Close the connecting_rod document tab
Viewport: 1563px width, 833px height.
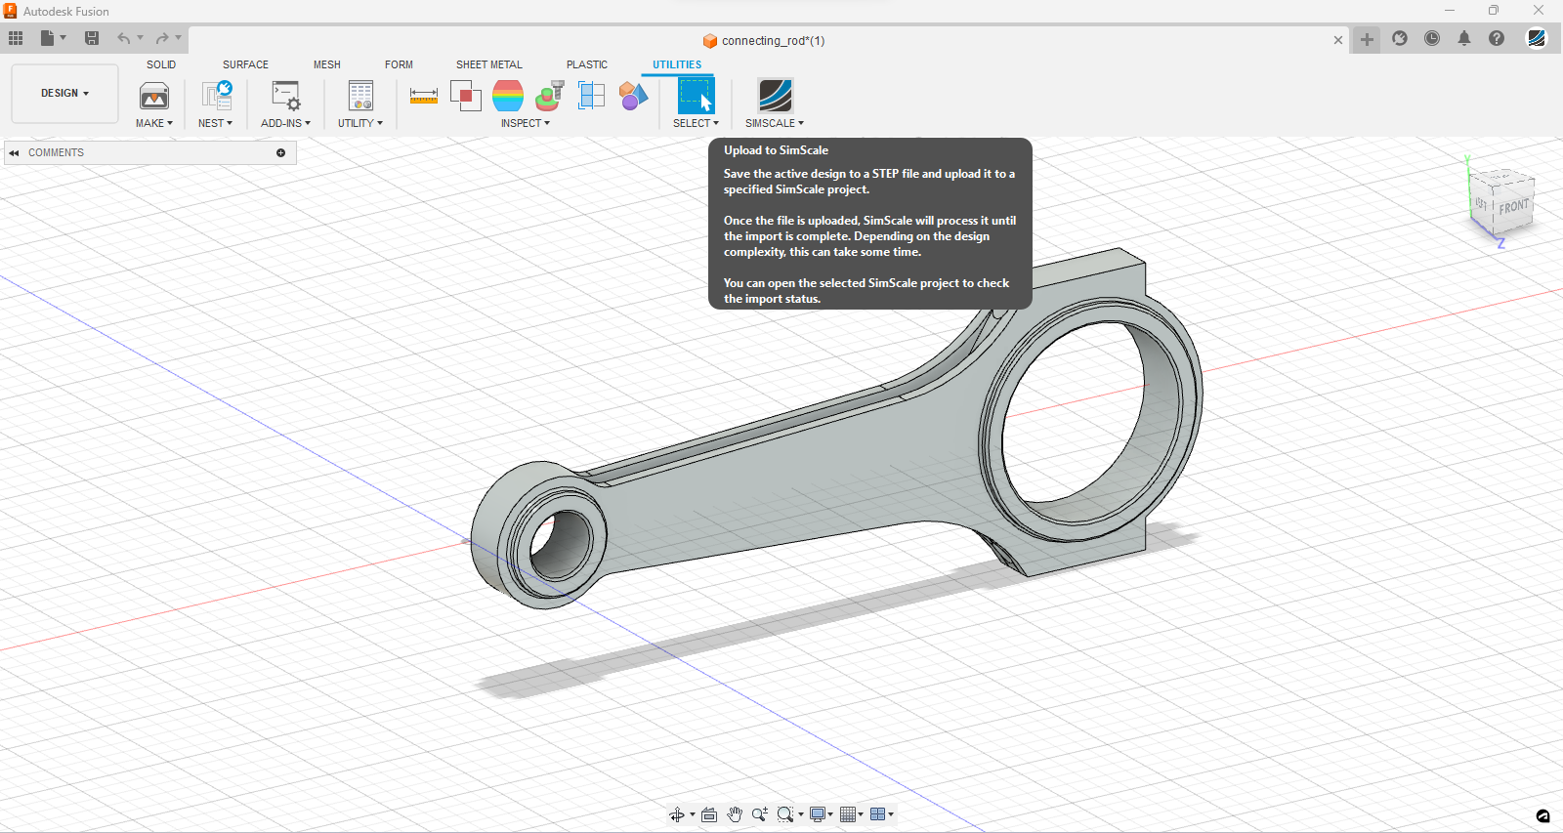1338,40
